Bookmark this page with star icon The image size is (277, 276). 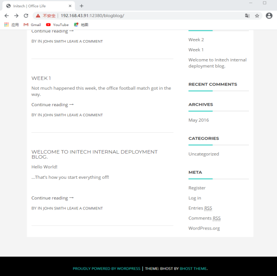257,16
